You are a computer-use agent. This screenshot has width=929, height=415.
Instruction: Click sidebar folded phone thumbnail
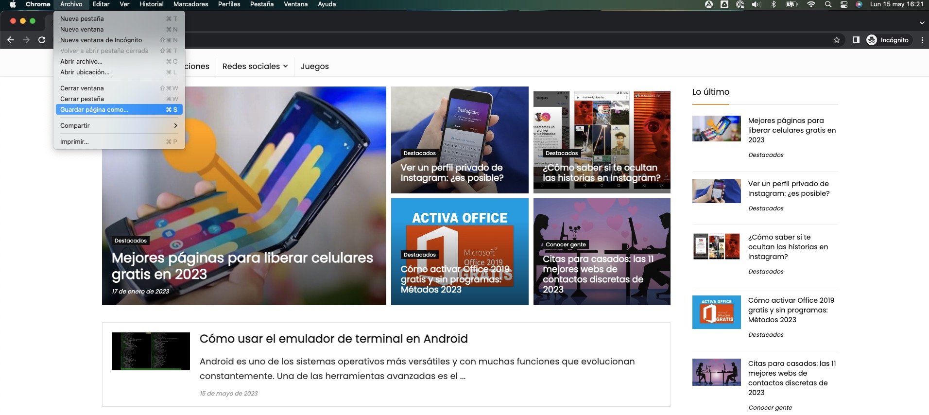pyautogui.click(x=717, y=128)
